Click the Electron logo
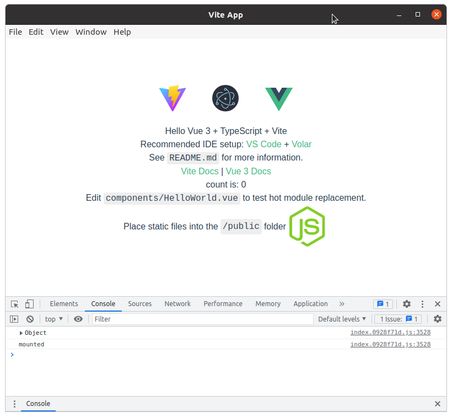 pyautogui.click(x=225, y=98)
